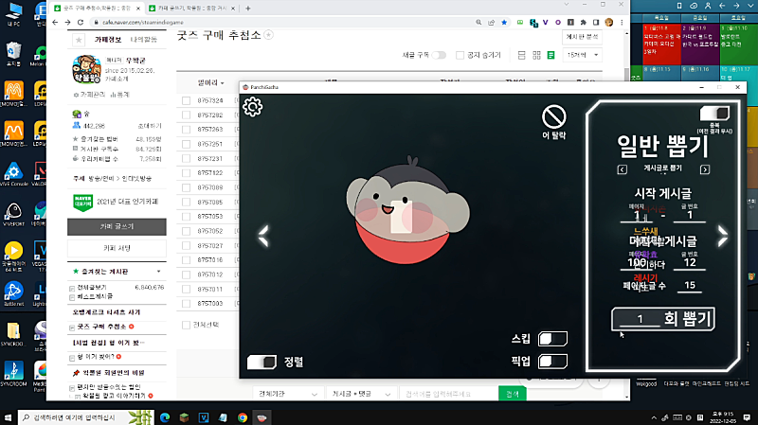Open Chrome extensions puzzle icon
Image resolution: width=758 pixels, height=425 pixels.
[584, 22]
